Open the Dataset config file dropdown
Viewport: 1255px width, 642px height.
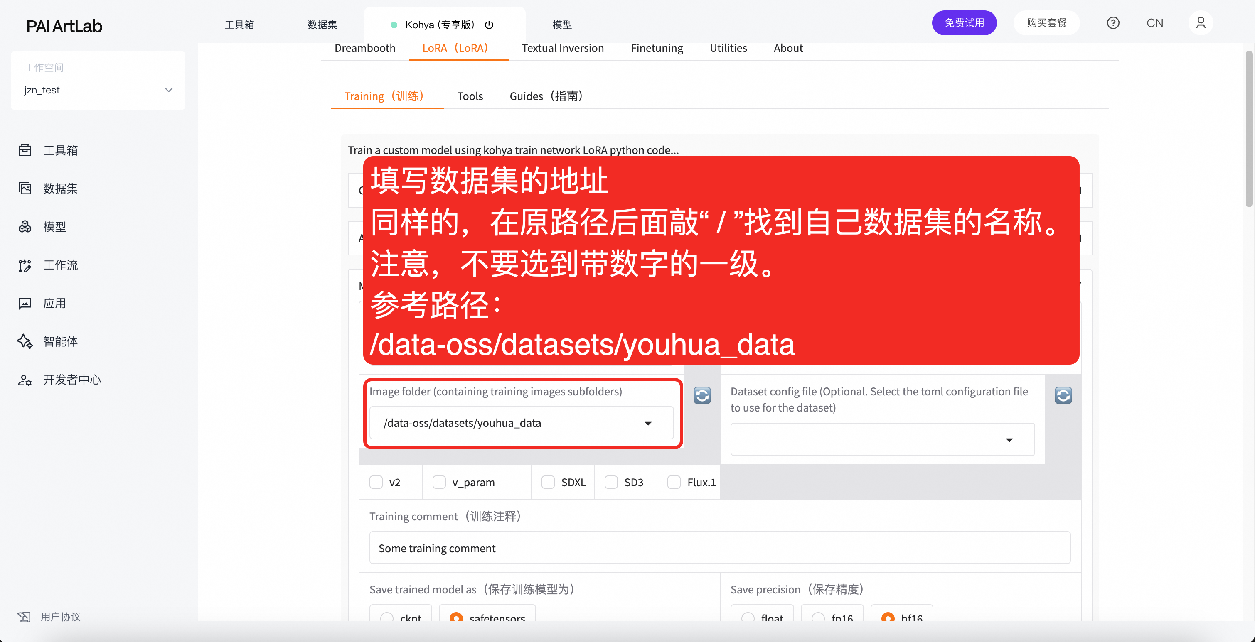pos(1009,440)
